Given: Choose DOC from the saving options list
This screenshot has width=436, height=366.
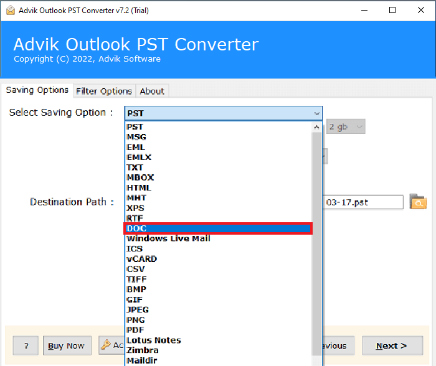Looking at the screenshot, I should point(218,228).
